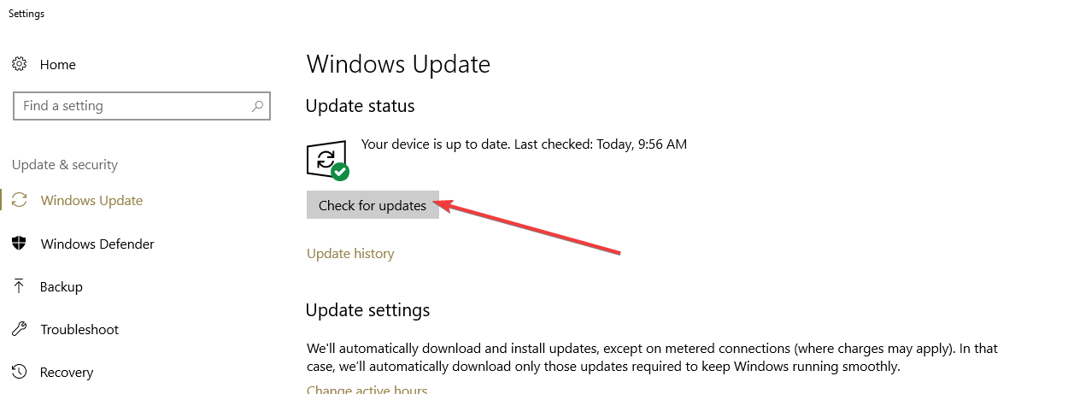The image size is (1068, 394).
Task: Open the Update history link
Action: [350, 254]
